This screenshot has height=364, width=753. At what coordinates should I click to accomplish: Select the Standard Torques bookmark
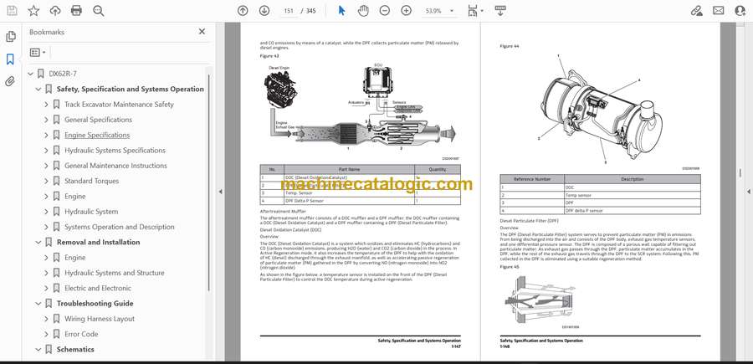click(x=92, y=181)
